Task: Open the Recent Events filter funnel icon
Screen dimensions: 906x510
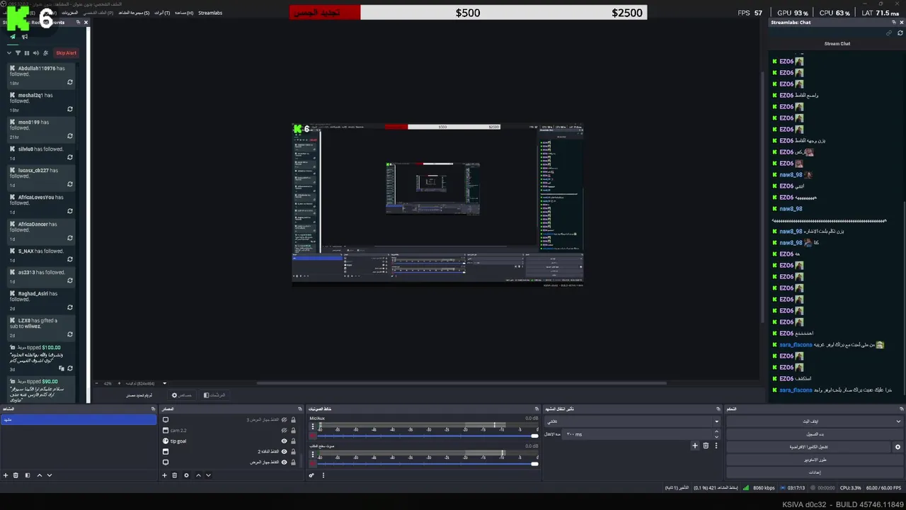Action: coord(18,53)
